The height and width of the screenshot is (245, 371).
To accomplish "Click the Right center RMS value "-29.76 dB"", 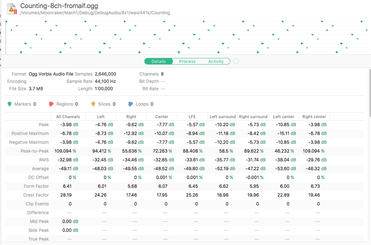I will tap(316, 160).
